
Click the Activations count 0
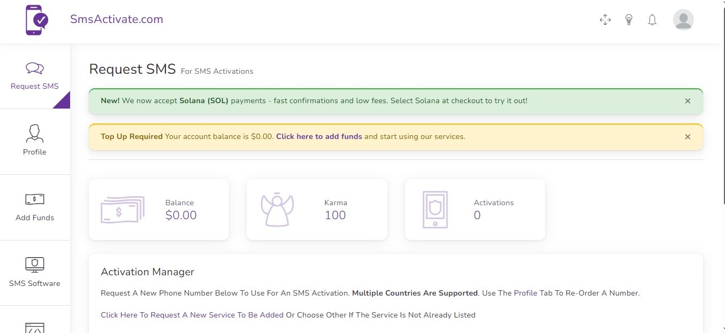(477, 215)
